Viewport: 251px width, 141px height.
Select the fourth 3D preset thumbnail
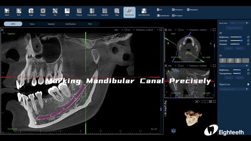click(x=246, y=61)
